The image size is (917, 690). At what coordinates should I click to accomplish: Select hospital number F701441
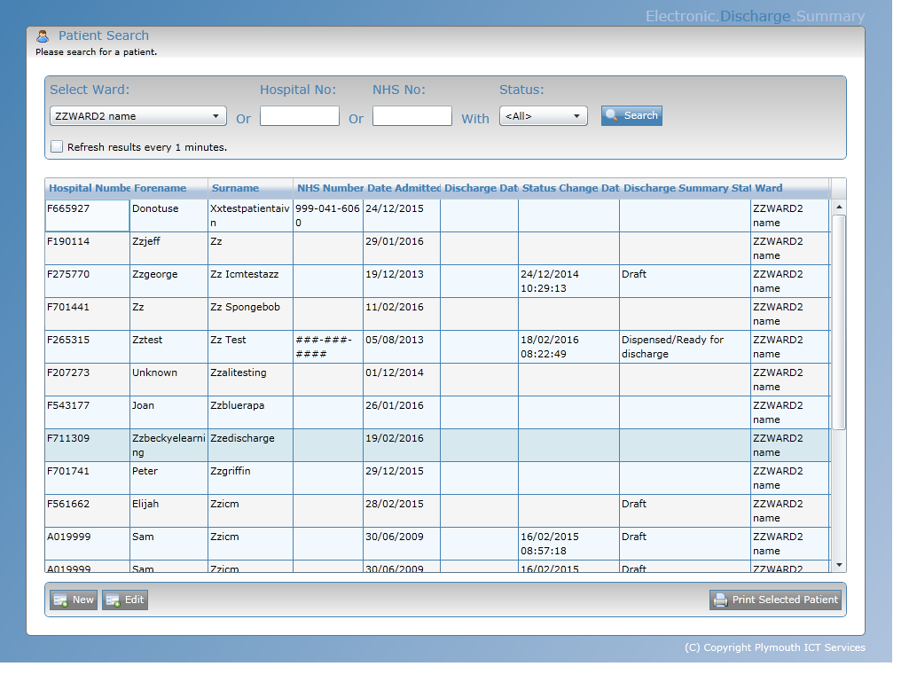point(68,307)
